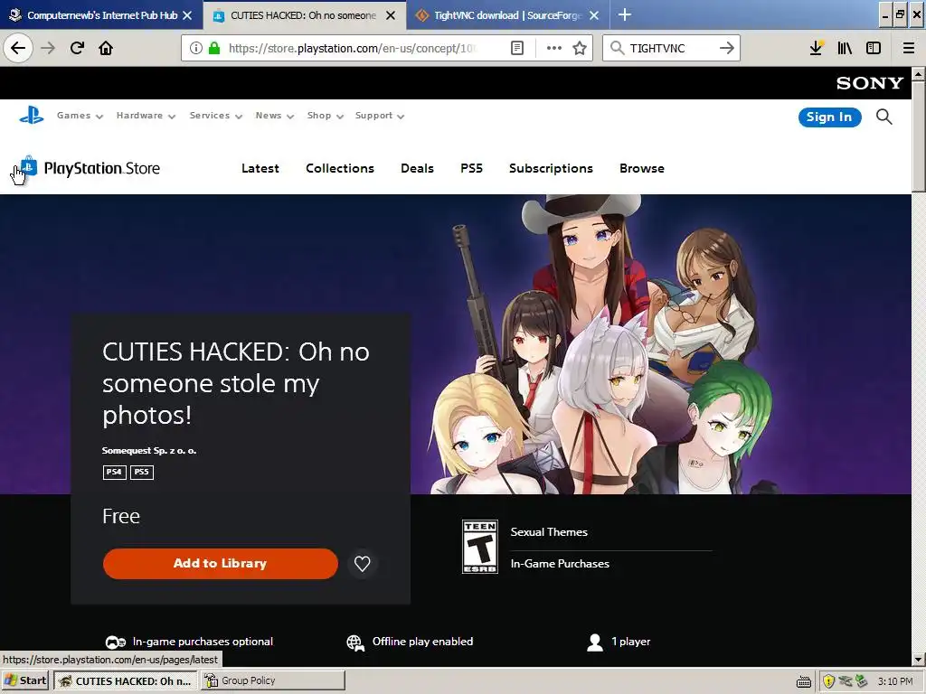Screen dimensions: 926x694
Task: Open the Firefox library icon
Action: [845, 48]
